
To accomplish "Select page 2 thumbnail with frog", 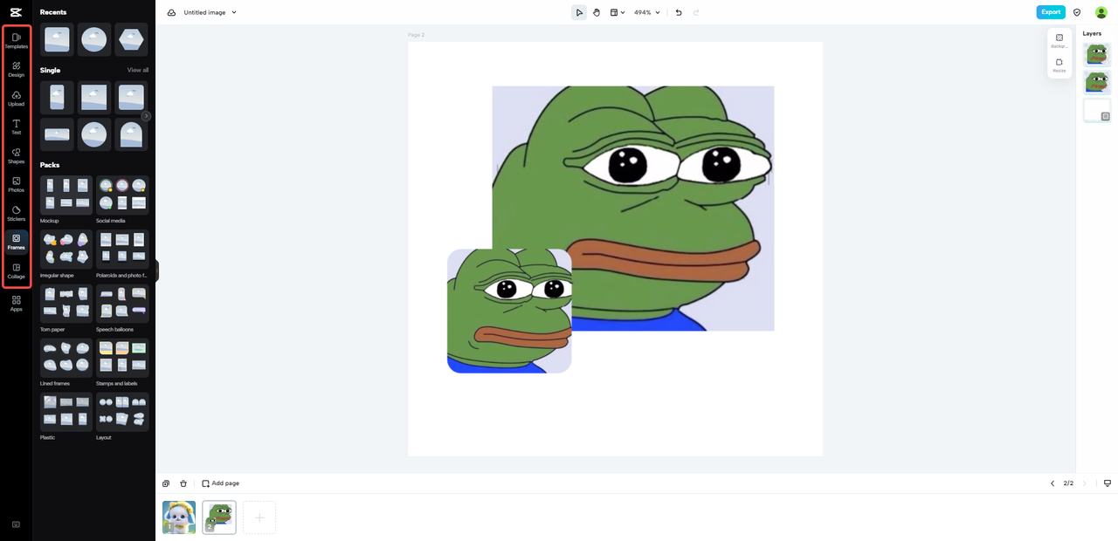I will 219,517.
